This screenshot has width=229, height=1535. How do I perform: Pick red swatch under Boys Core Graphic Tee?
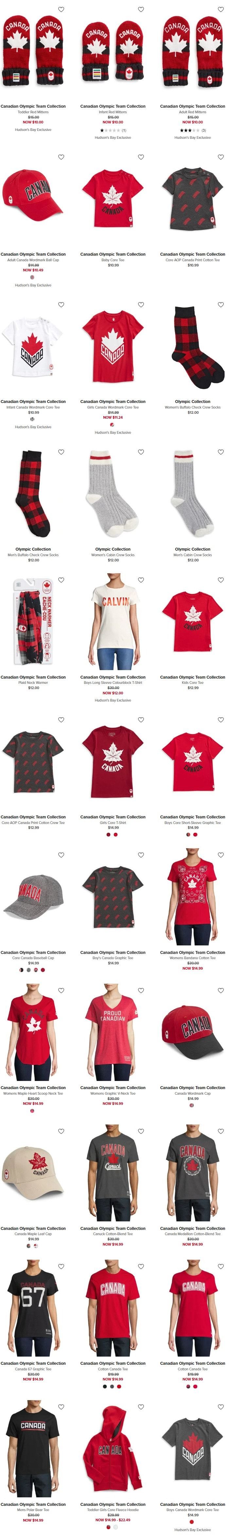point(195,834)
